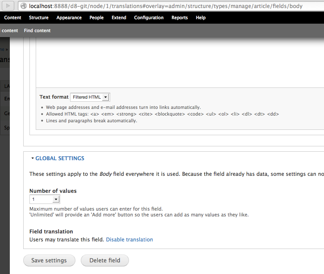This screenshot has height=274, width=324.
Task: Click 'Users may translate this field.' text
Action: pos(66,240)
